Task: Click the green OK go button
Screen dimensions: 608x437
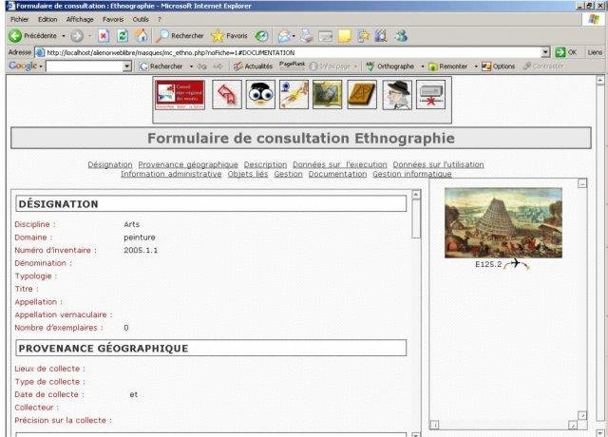Action: [x=566, y=52]
